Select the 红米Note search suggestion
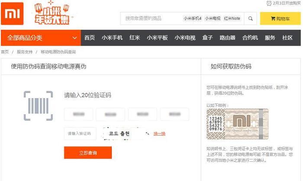303x181 pixels. 232,18
